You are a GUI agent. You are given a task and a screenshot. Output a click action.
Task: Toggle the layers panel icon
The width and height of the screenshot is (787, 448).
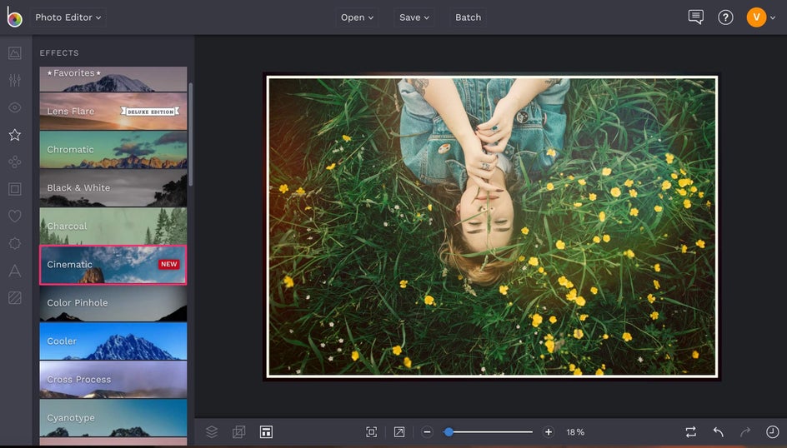point(212,432)
